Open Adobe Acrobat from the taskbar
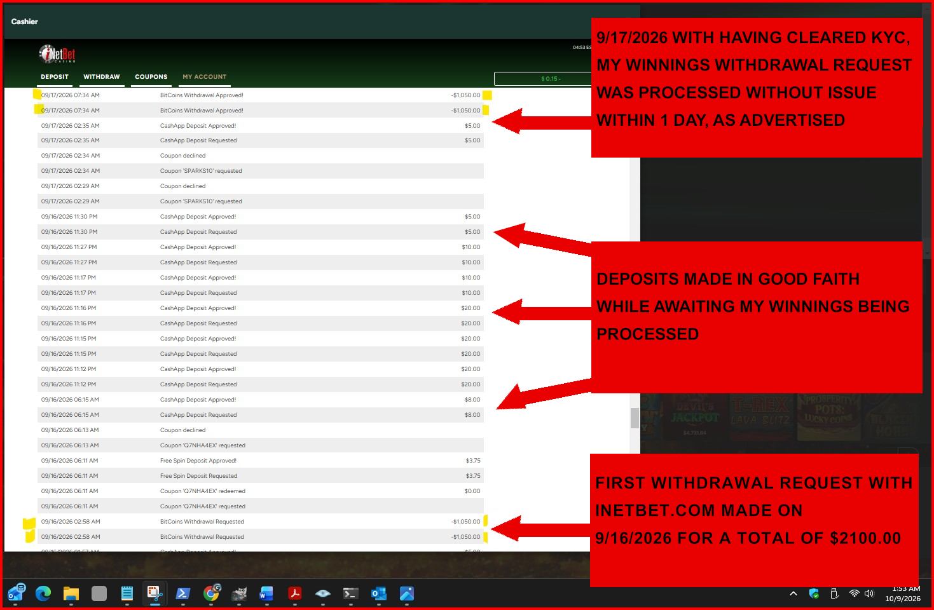The image size is (934, 610). coord(295,593)
